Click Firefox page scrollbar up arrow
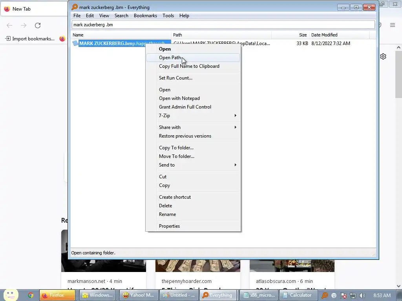Screen dimensions: 402x301 [x=398, y=47]
